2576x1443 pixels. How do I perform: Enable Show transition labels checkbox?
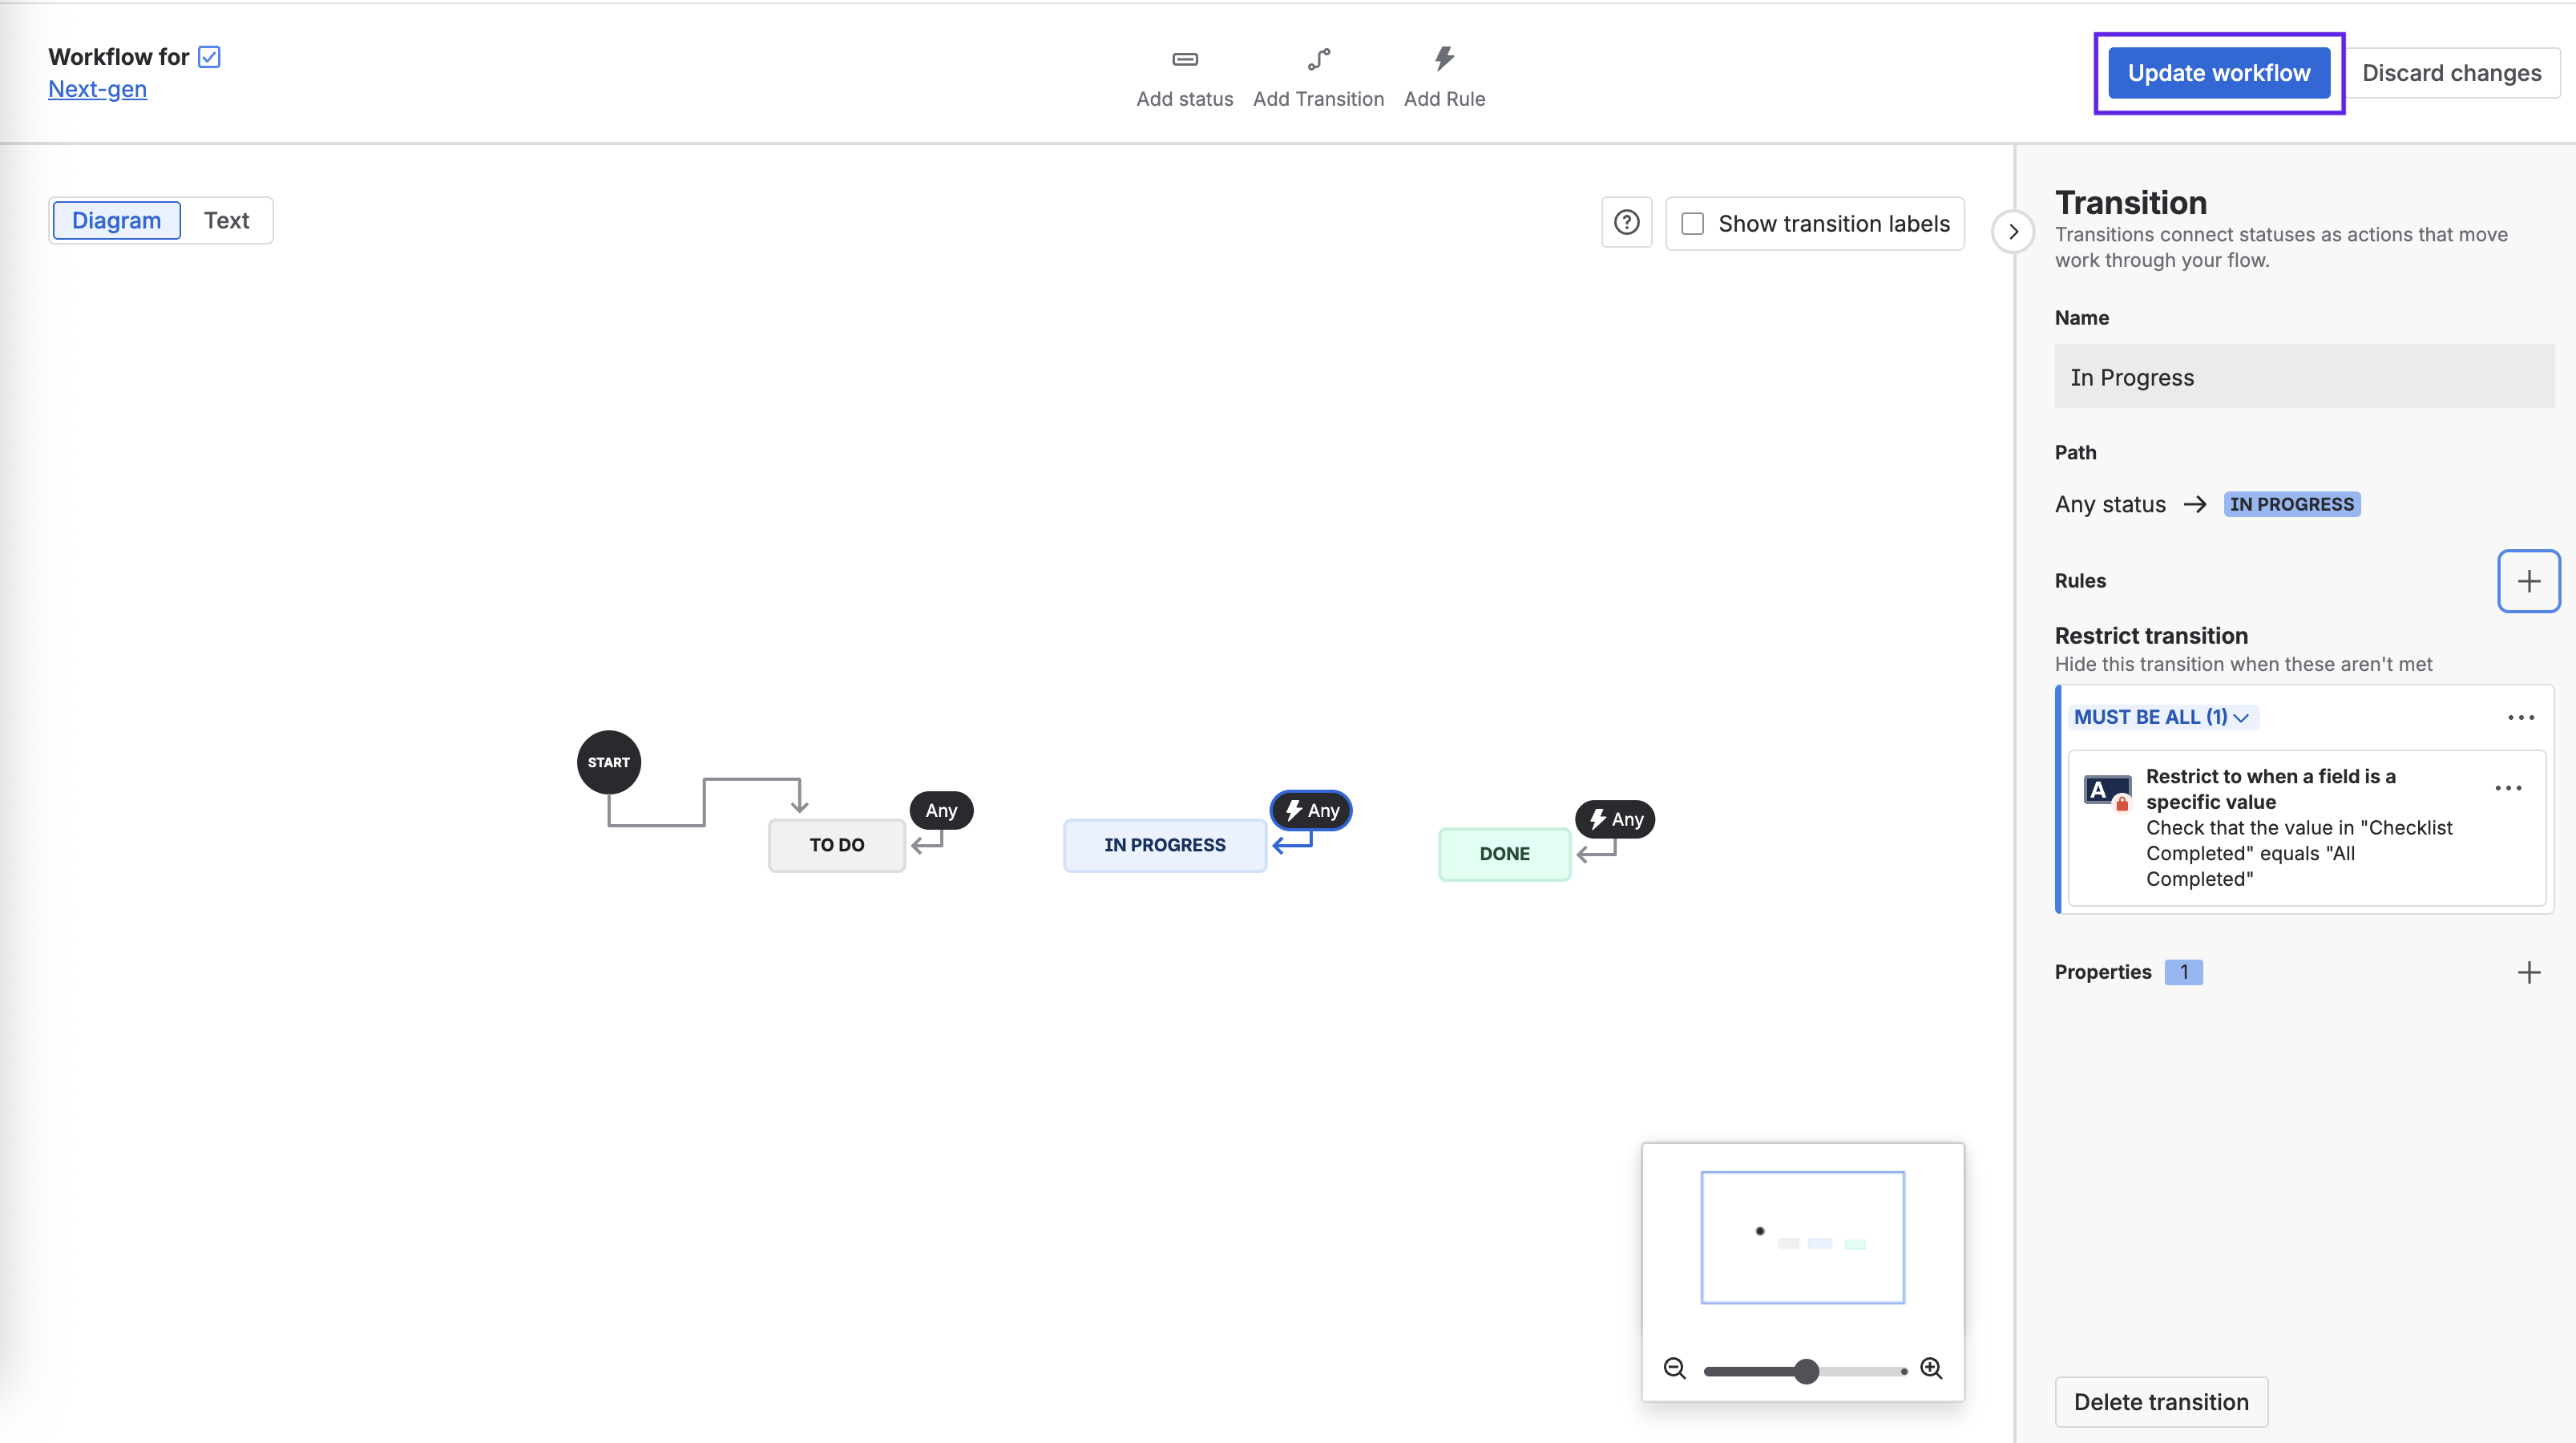coord(1692,224)
